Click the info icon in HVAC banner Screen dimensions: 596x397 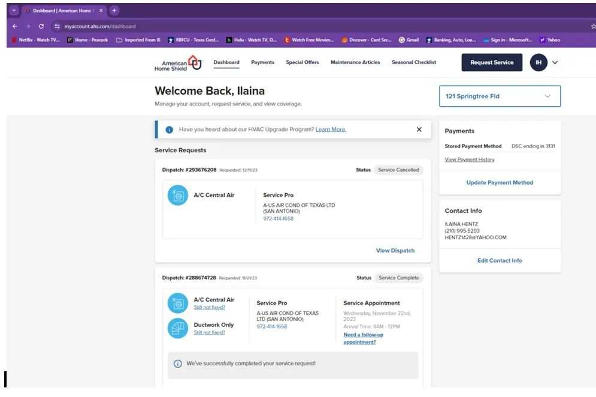tap(170, 130)
